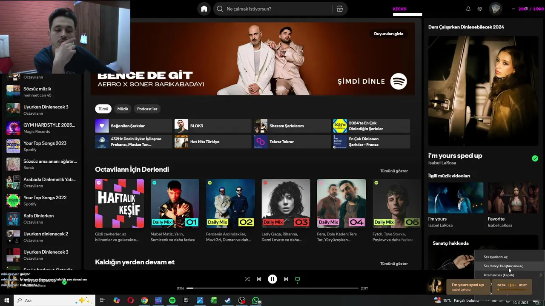Select the Tümü filter chip
The width and height of the screenshot is (545, 306).
tap(103, 109)
